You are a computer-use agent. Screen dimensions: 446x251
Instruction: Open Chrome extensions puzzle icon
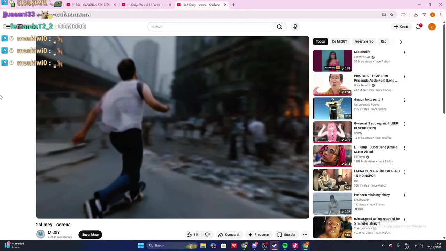[403, 15]
